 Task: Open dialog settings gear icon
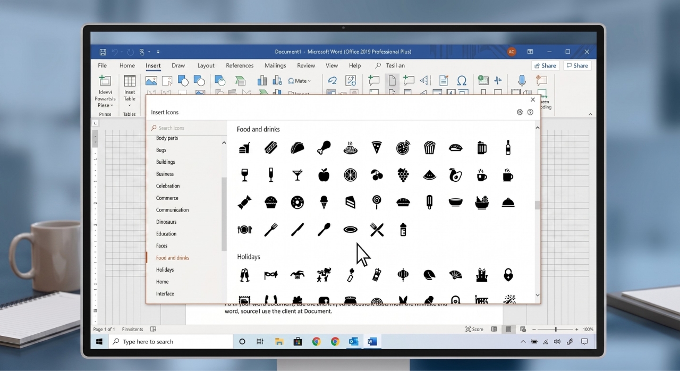520,112
